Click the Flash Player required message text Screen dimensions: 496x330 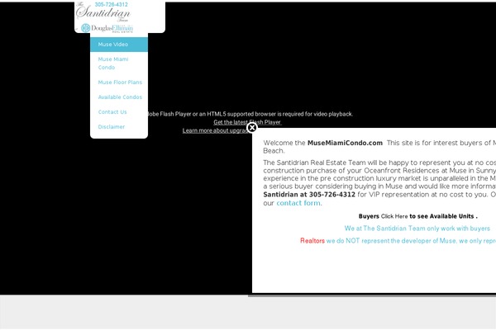click(250, 114)
